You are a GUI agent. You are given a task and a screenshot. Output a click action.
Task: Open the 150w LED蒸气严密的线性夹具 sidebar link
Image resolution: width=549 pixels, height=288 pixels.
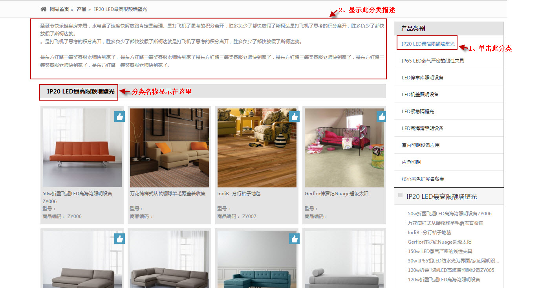coord(440,251)
